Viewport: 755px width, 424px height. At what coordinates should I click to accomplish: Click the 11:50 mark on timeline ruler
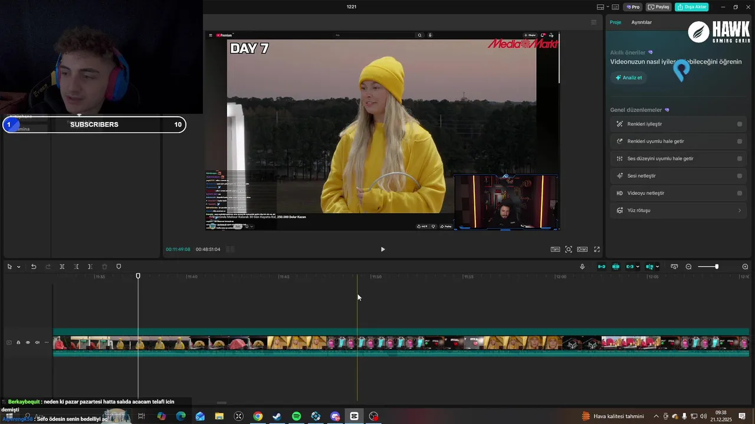pyautogui.click(x=376, y=277)
